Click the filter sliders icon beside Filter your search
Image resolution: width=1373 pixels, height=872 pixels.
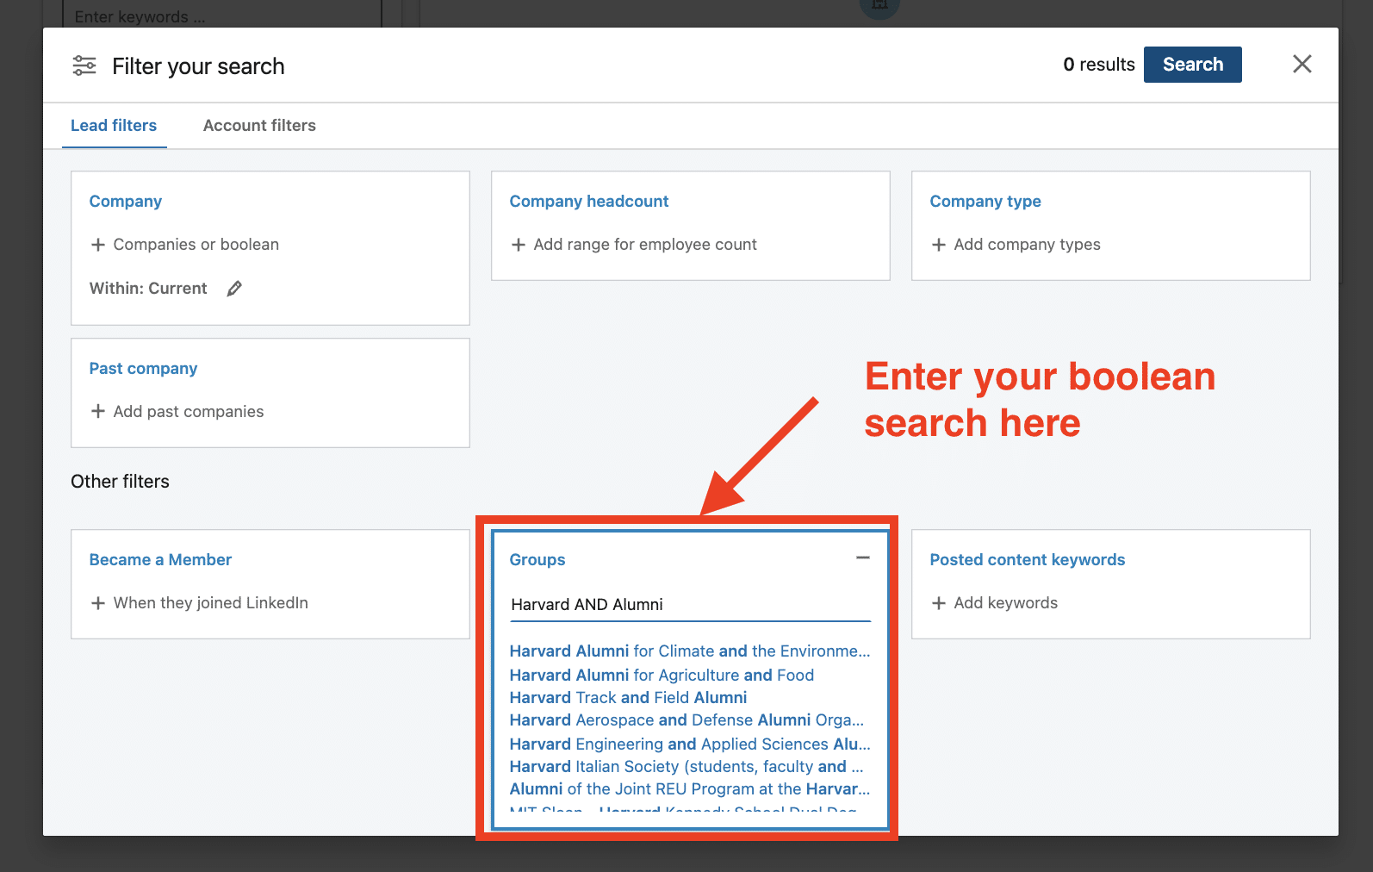[84, 65]
